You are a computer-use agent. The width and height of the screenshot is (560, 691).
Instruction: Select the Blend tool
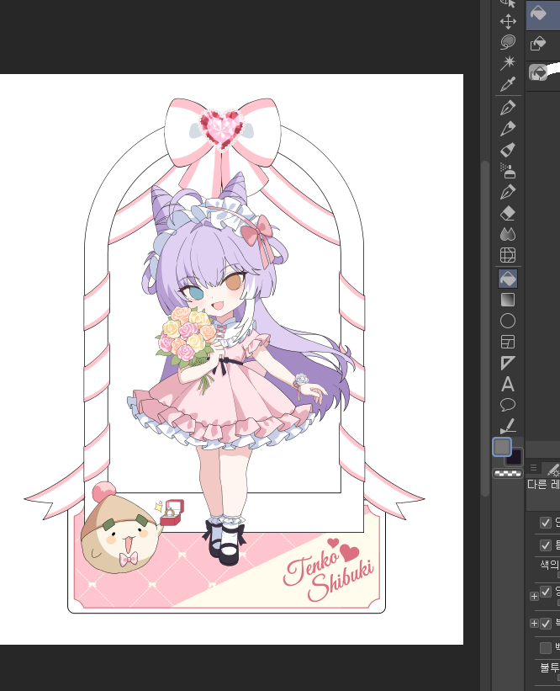[508, 234]
